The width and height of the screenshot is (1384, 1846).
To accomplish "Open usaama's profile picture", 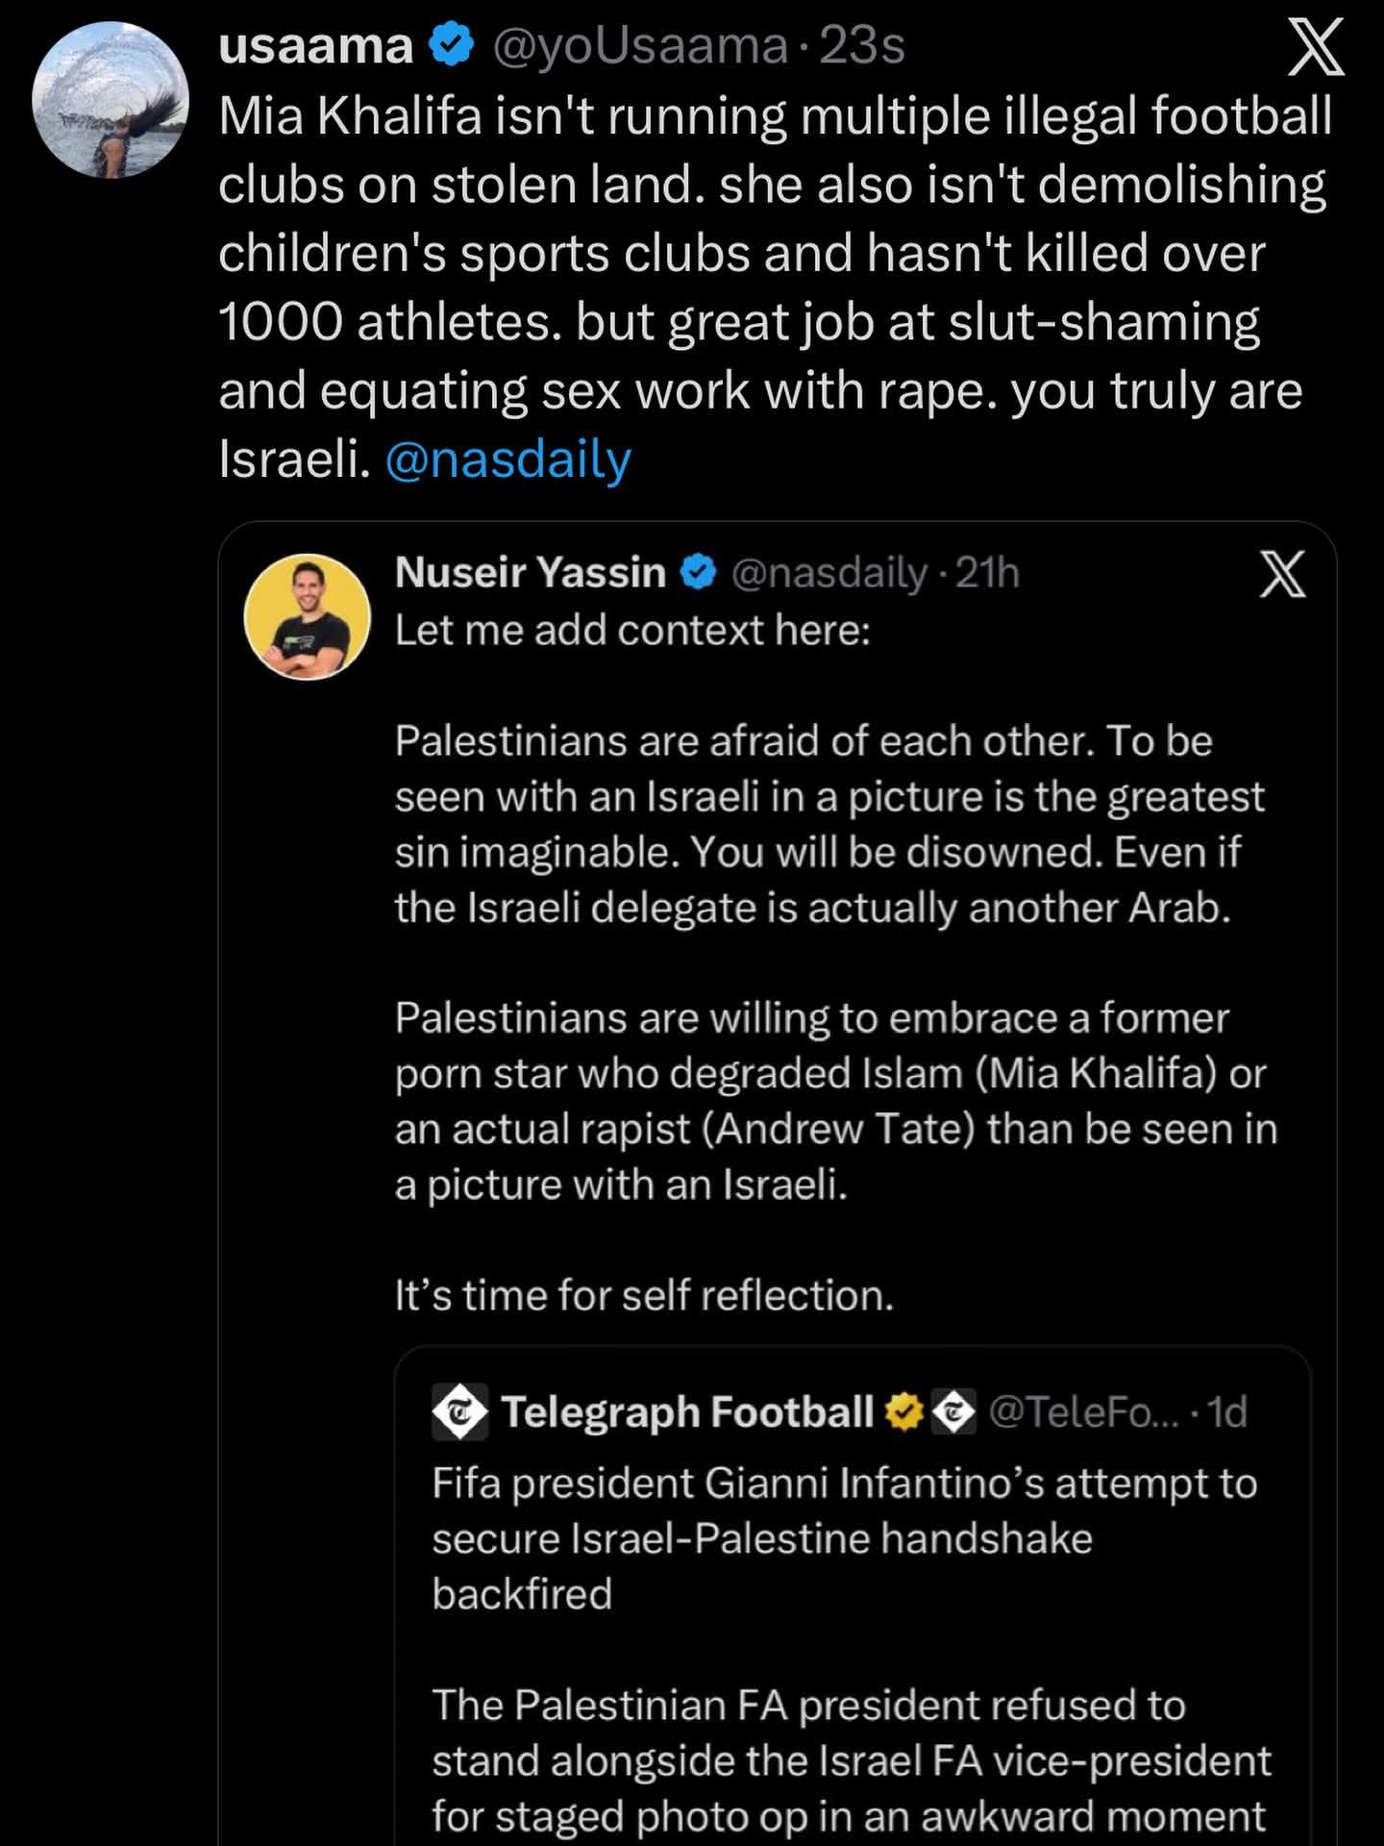I will coord(111,100).
